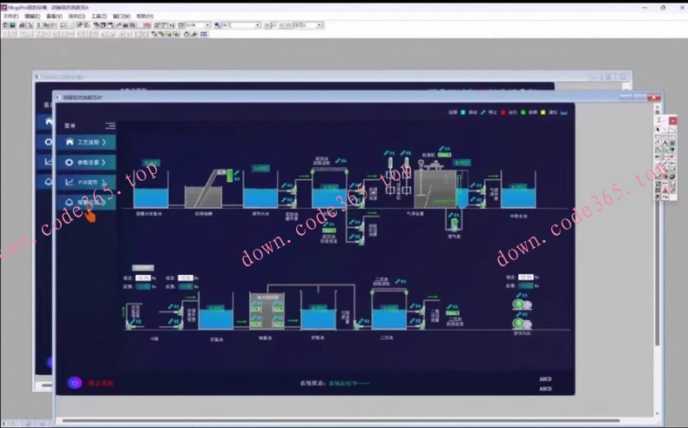This screenshot has height=428, width=688.
Task: Click the purple stop system icon
Action: 75,383
